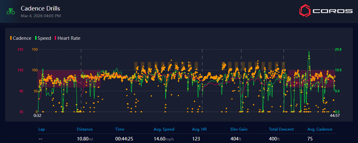The height and width of the screenshot is (143, 358).
Task: Click the red Heart Rate legend marker
Action: [x=55, y=38]
